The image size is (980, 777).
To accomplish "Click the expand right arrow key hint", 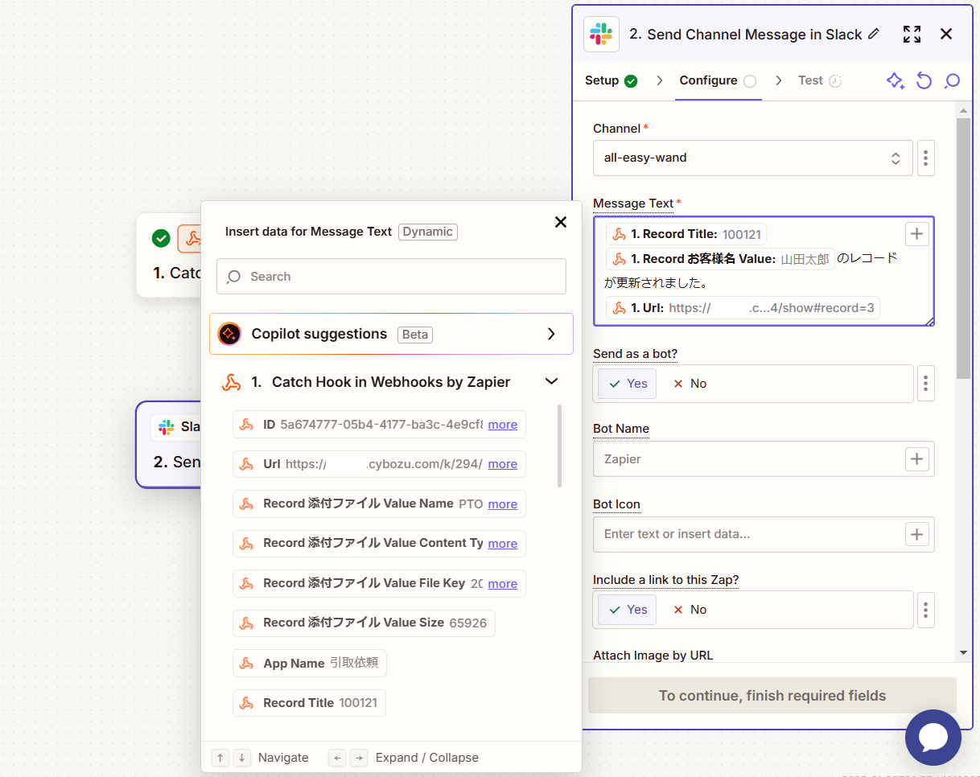I will coord(359,758).
